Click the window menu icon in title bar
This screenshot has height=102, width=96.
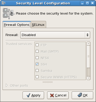pos(3,3)
